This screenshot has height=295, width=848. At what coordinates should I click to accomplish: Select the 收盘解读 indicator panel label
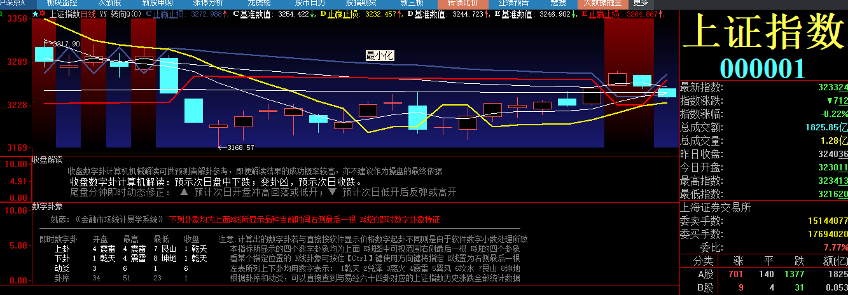coord(48,159)
